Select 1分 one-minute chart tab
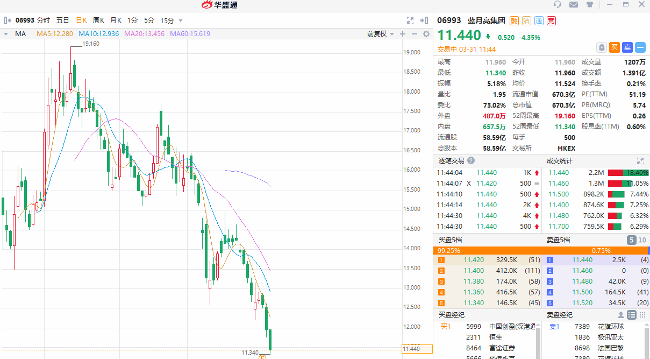The image size is (650, 359). click(132, 20)
